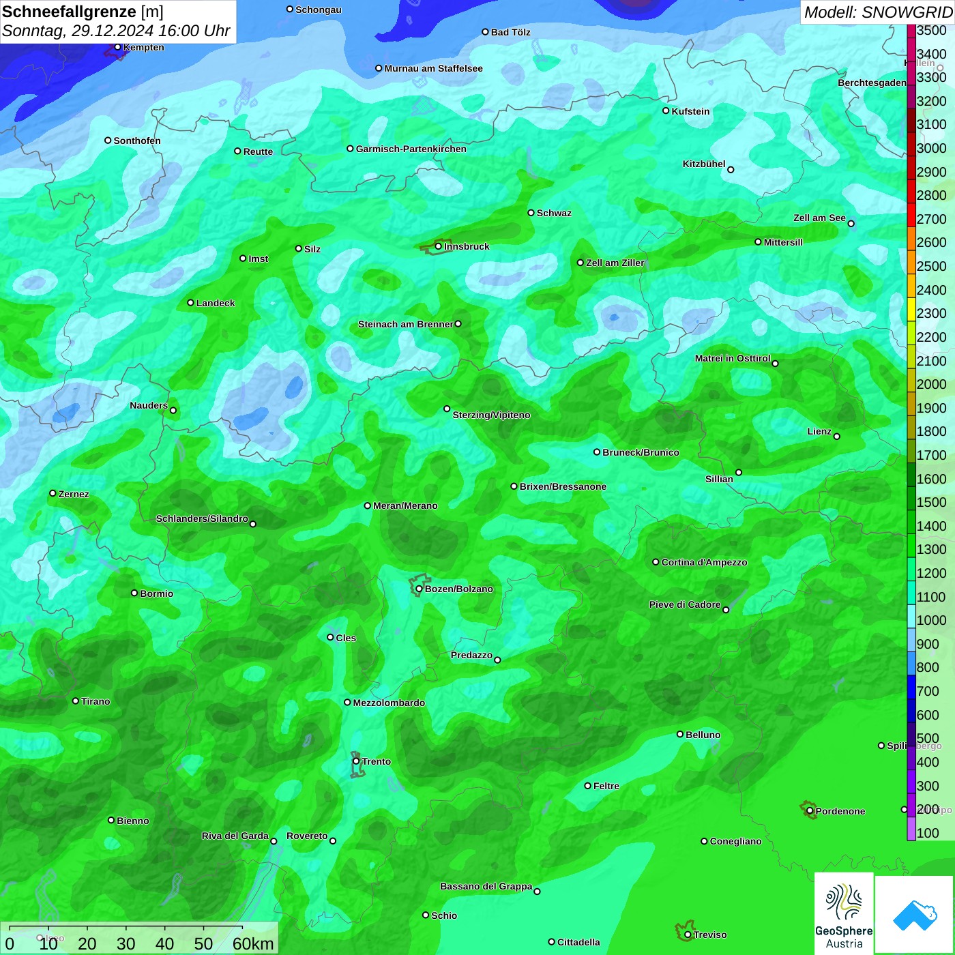This screenshot has width=955, height=955.
Task: Click the Berchtesgaden label
Action: [x=872, y=83]
